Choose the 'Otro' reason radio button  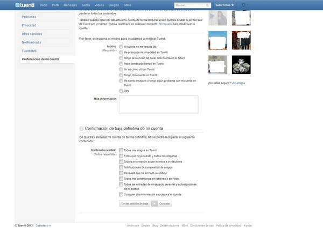(121, 91)
